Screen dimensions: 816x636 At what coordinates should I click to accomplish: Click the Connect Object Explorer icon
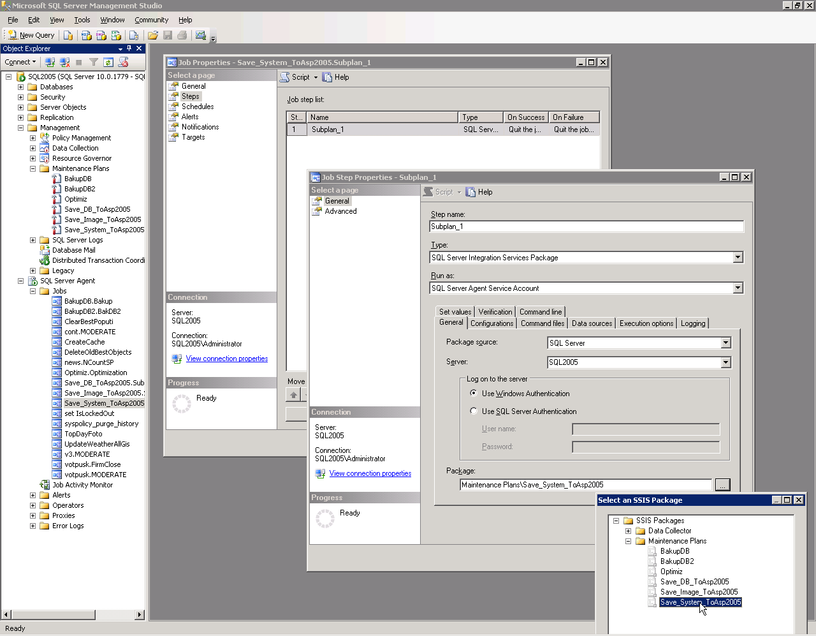[x=50, y=62]
